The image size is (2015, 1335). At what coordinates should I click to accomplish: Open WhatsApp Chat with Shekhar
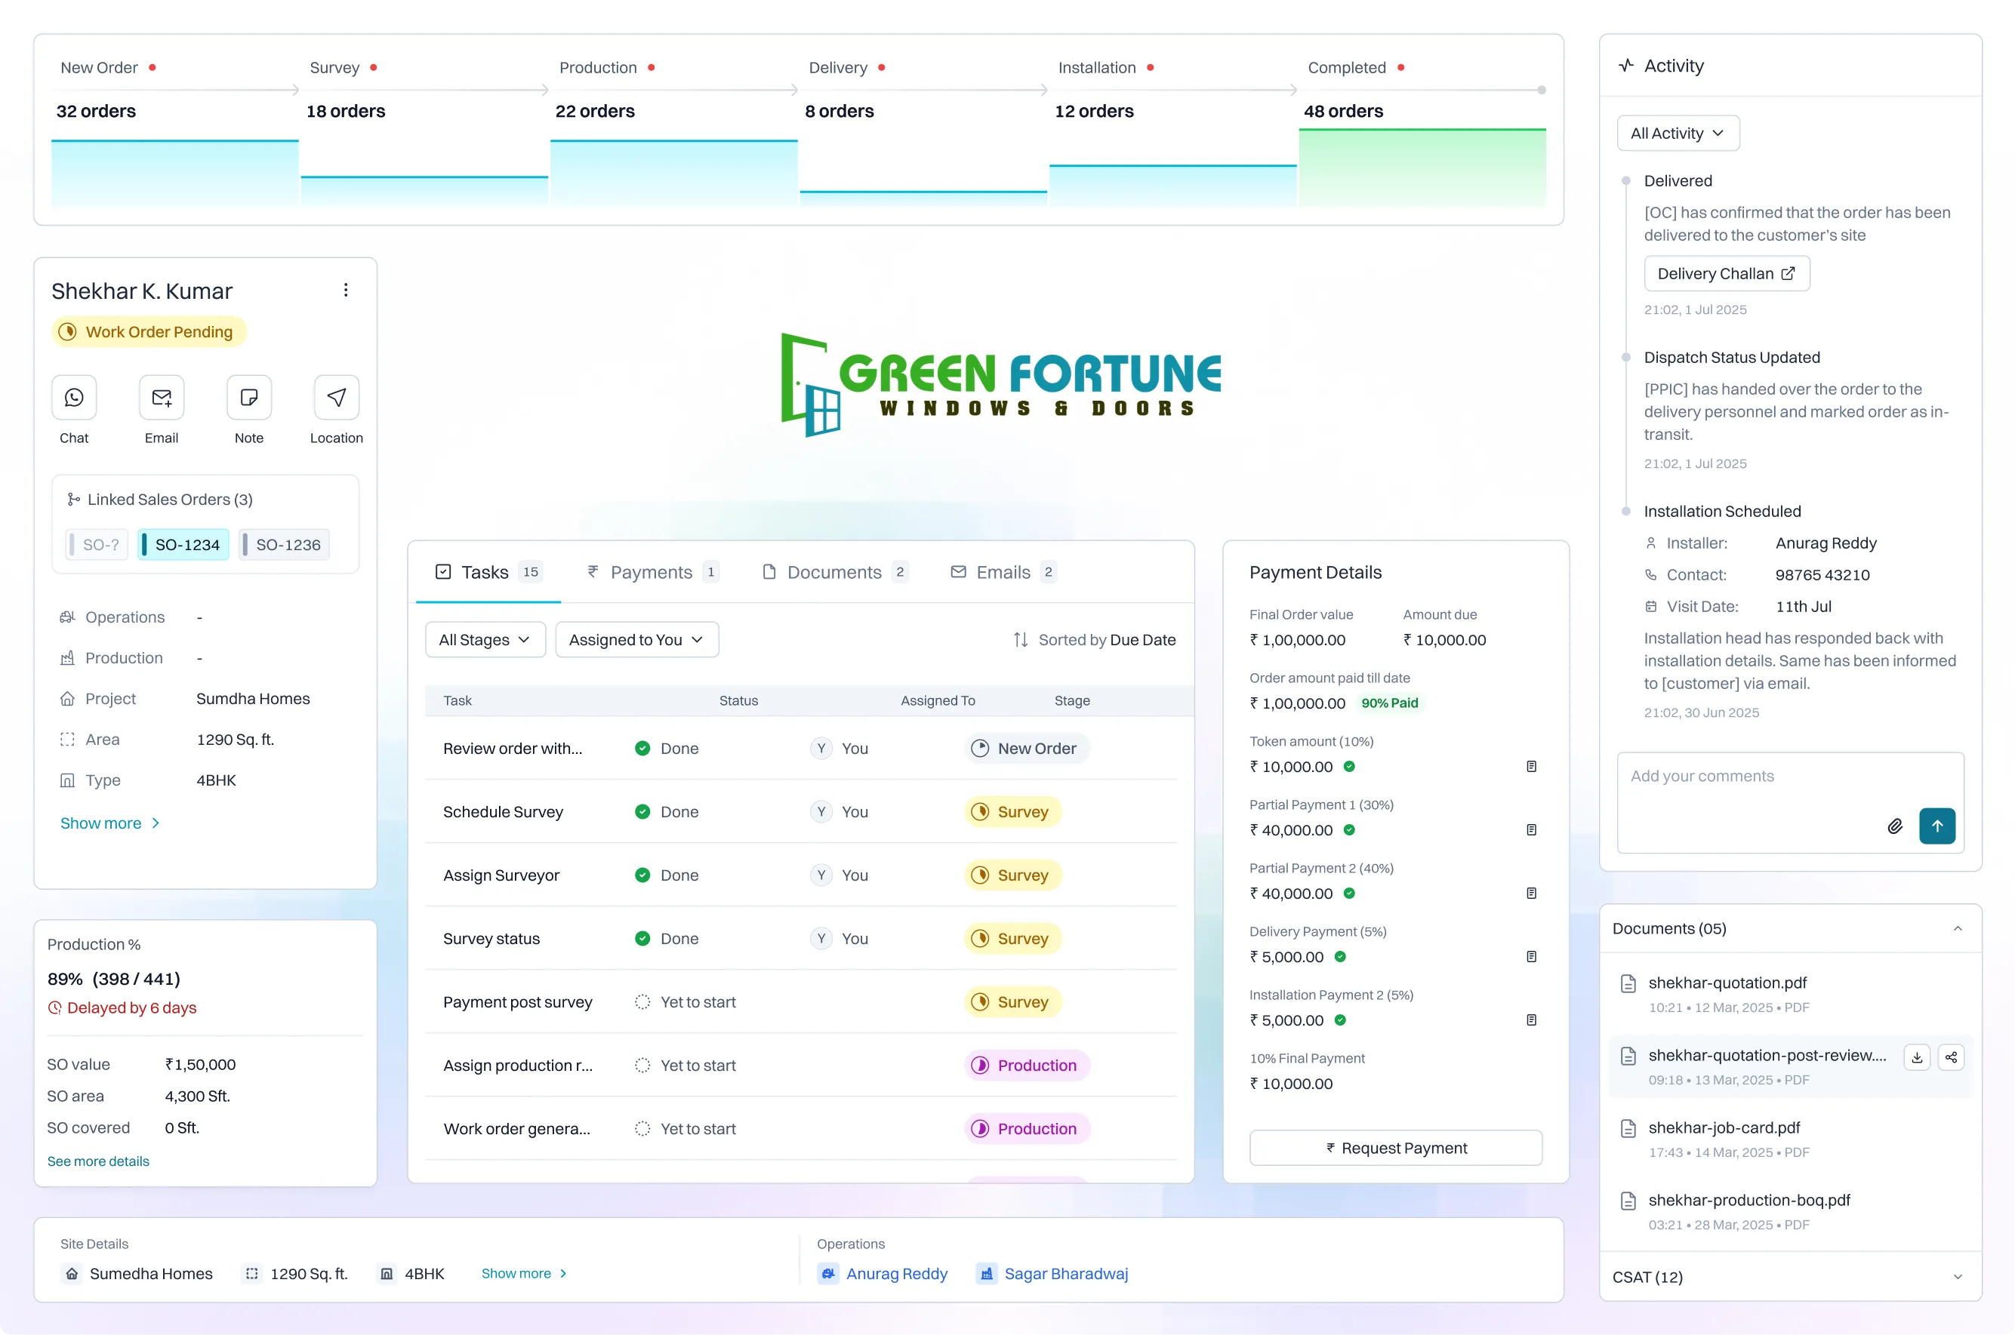[x=74, y=398]
